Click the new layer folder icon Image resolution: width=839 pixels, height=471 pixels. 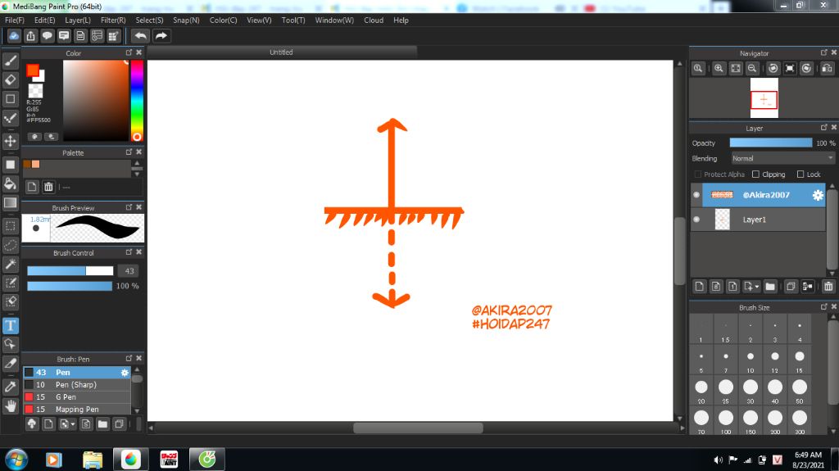770,287
